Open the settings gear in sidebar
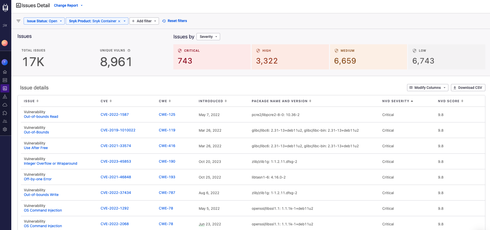The height and width of the screenshot is (230, 490). click(x=5, y=129)
